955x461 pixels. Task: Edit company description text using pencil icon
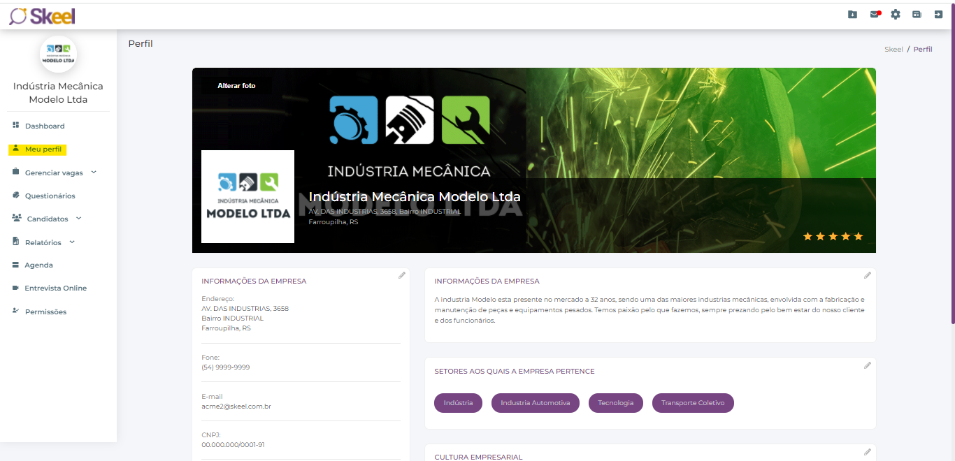[x=868, y=275]
